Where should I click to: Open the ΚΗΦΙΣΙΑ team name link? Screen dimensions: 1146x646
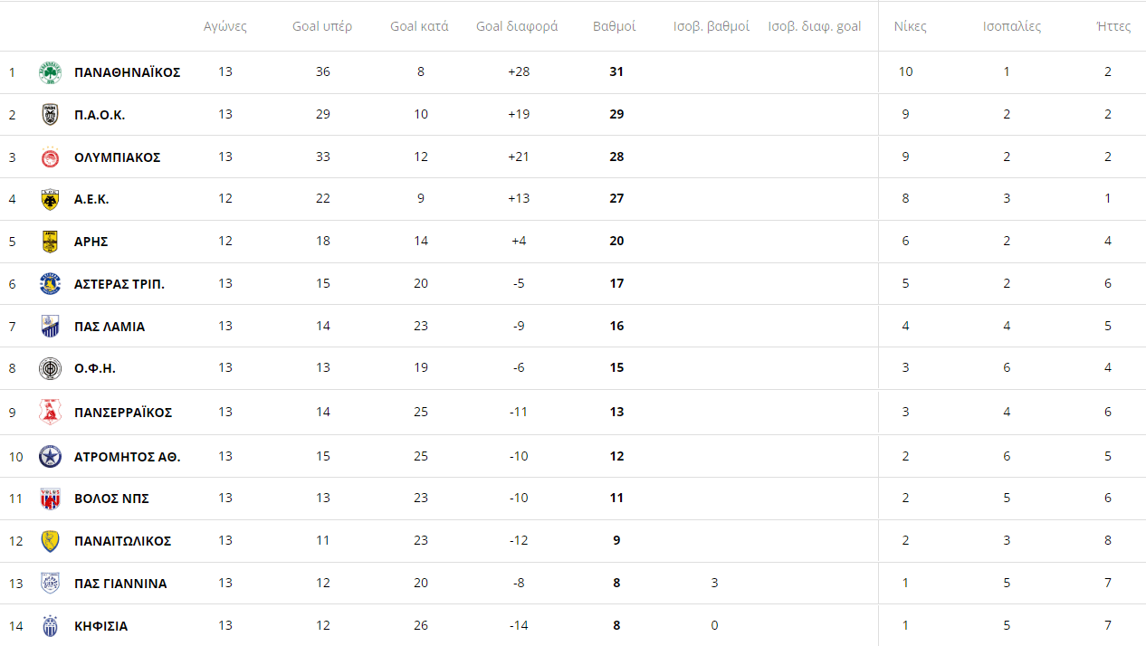(100, 626)
